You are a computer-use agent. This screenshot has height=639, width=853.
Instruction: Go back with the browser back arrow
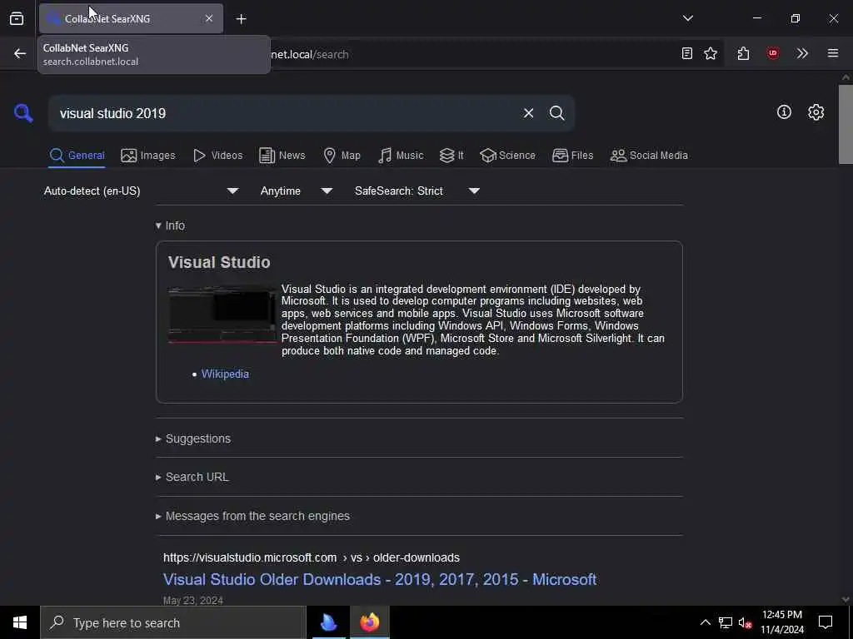pos(20,53)
